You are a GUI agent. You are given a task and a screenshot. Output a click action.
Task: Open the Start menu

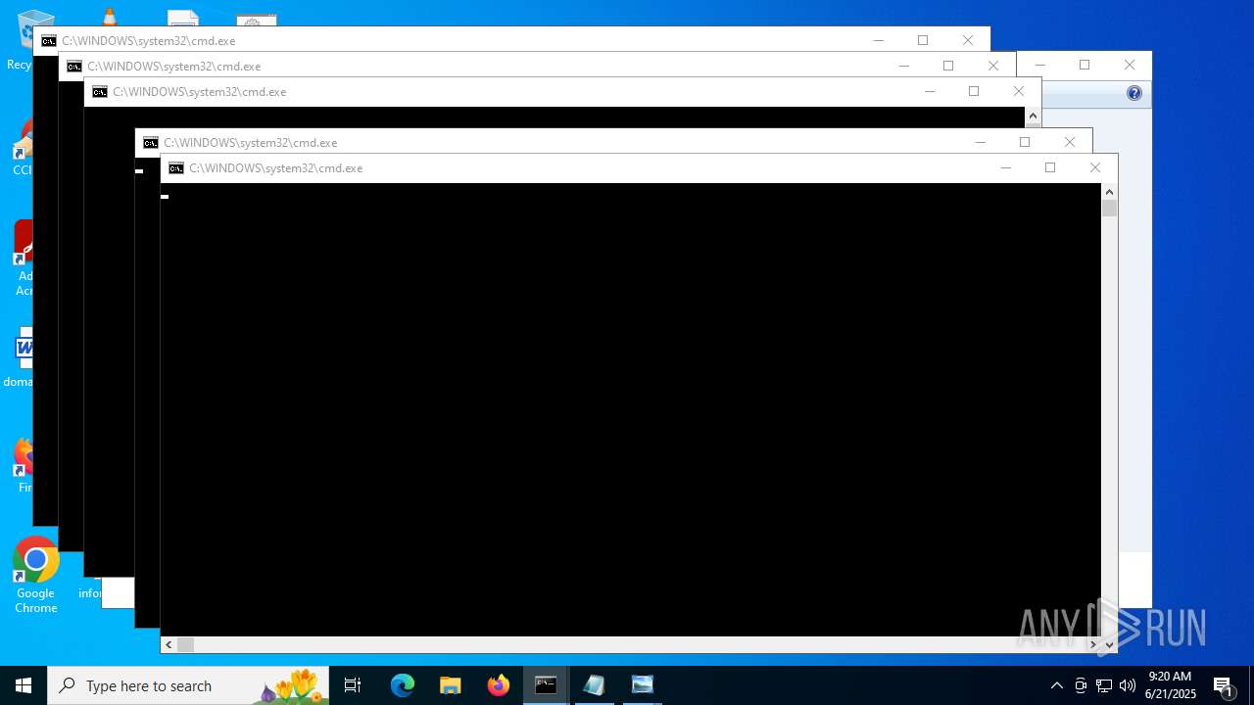24,685
